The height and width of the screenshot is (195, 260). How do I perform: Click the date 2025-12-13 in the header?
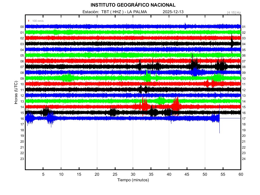173,12
